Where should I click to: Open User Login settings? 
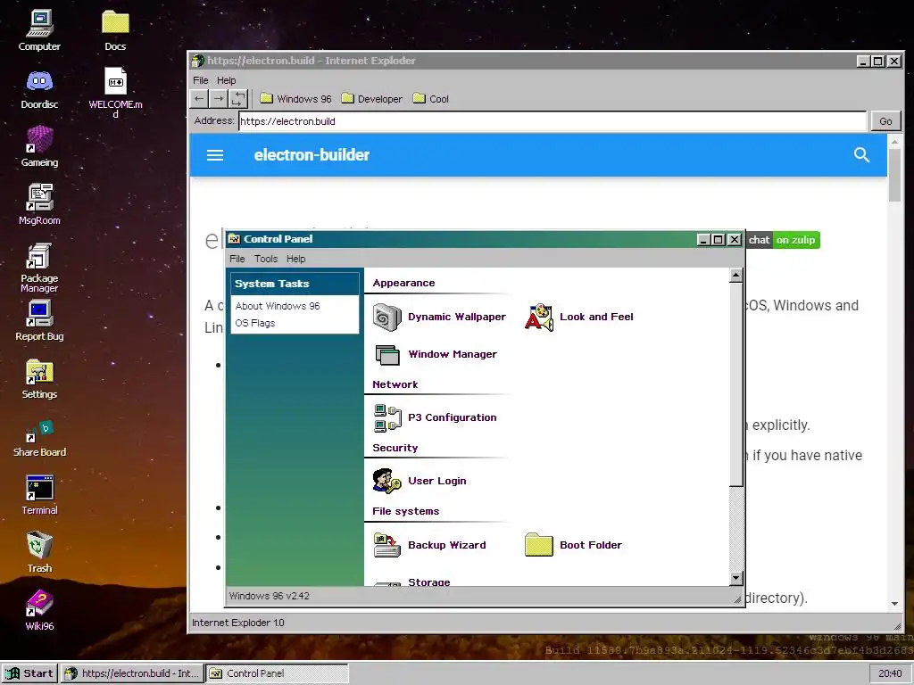coord(420,481)
